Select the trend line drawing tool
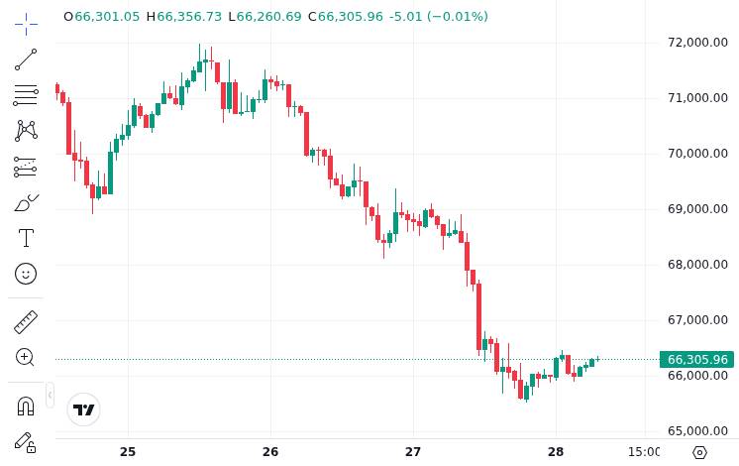 click(26, 59)
